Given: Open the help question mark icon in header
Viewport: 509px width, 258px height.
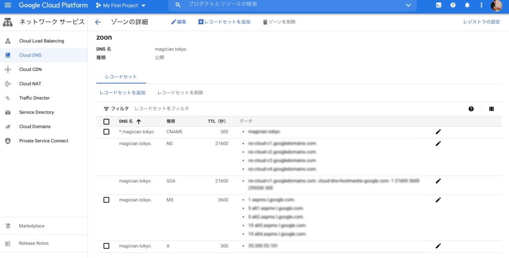Looking at the screenshot, I should tap(453, 5).
